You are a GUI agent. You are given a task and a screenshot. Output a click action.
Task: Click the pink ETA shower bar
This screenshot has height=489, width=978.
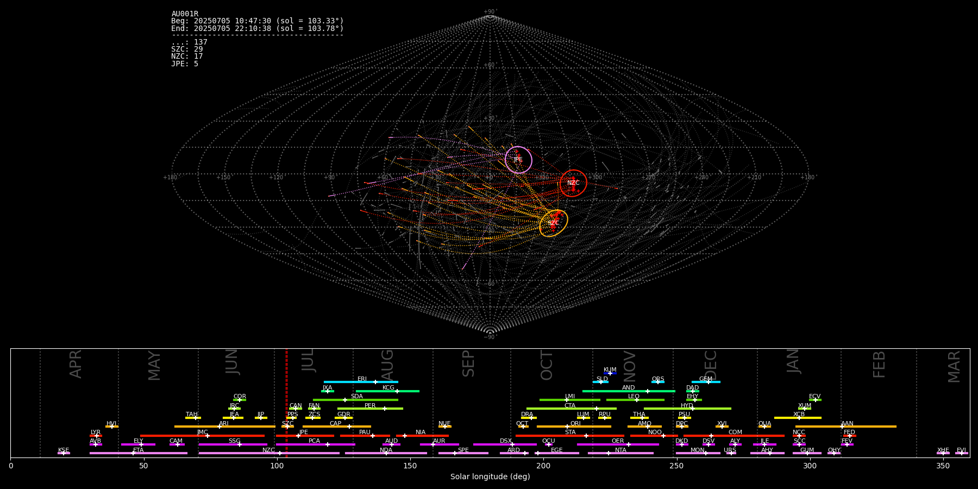[x=139, y=453]
